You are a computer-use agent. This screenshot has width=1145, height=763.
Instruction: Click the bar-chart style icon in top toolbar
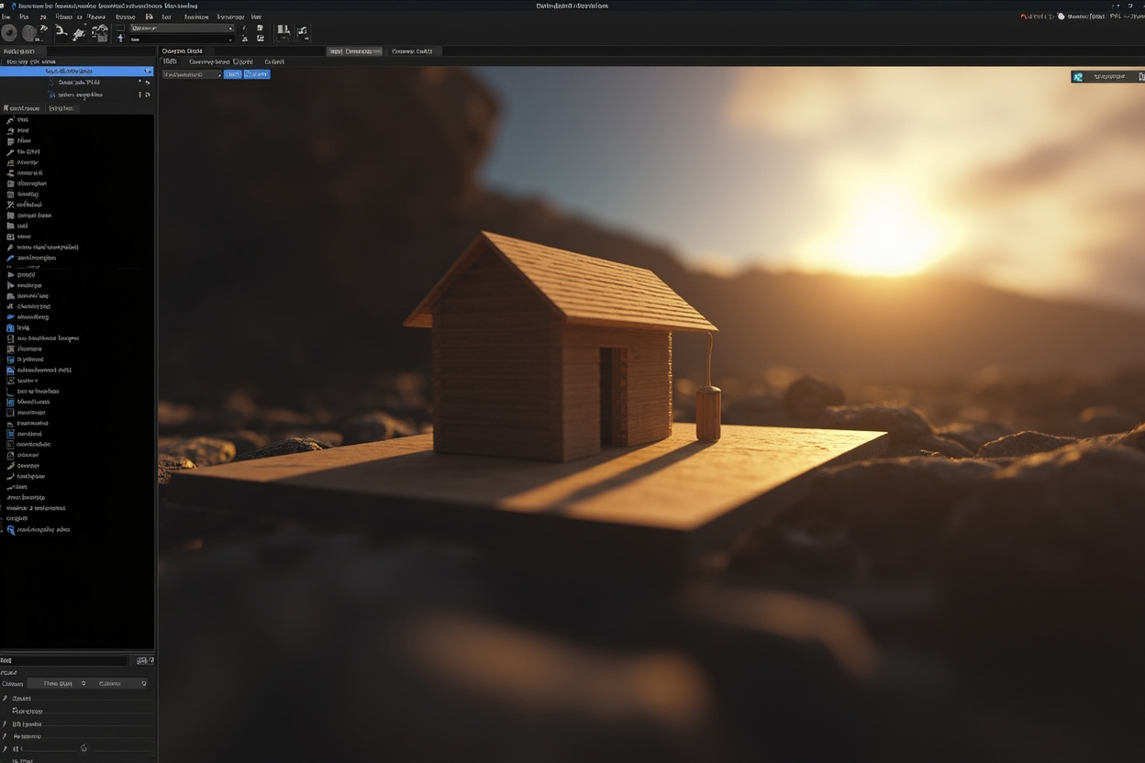pos(283,33)
